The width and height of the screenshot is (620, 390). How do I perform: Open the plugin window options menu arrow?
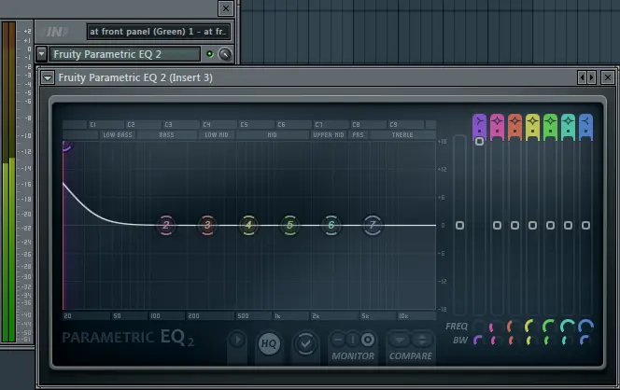48,77
